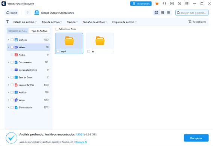Click the Correo electrónico category icon

pyautogui.click(x=16, y=70)
